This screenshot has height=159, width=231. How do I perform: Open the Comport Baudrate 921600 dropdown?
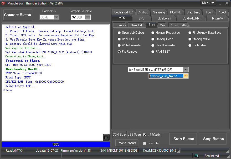click(88, 17)
